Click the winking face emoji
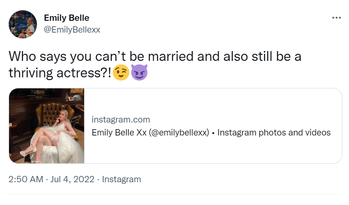349x205 pixels. [x=121, y=73]
